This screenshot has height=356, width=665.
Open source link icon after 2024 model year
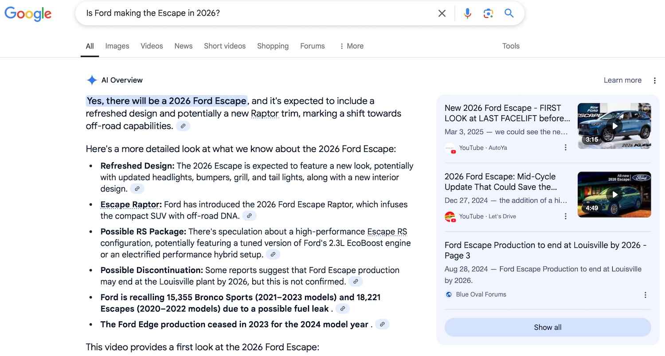pos(382,325)
